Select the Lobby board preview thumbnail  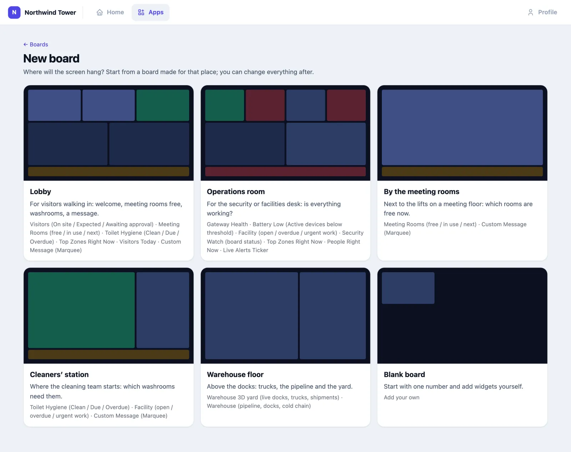point(108,133)
